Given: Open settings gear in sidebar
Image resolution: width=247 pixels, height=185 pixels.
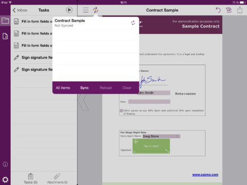Looking at the screenshot, I should click(x=5, y=180).
